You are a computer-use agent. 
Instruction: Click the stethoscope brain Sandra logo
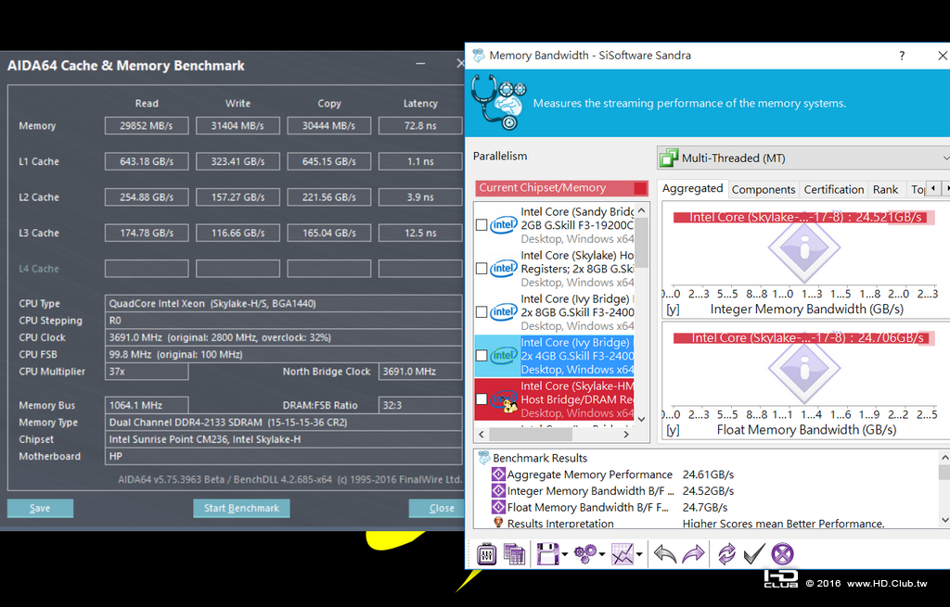click(x=498, y=102)
